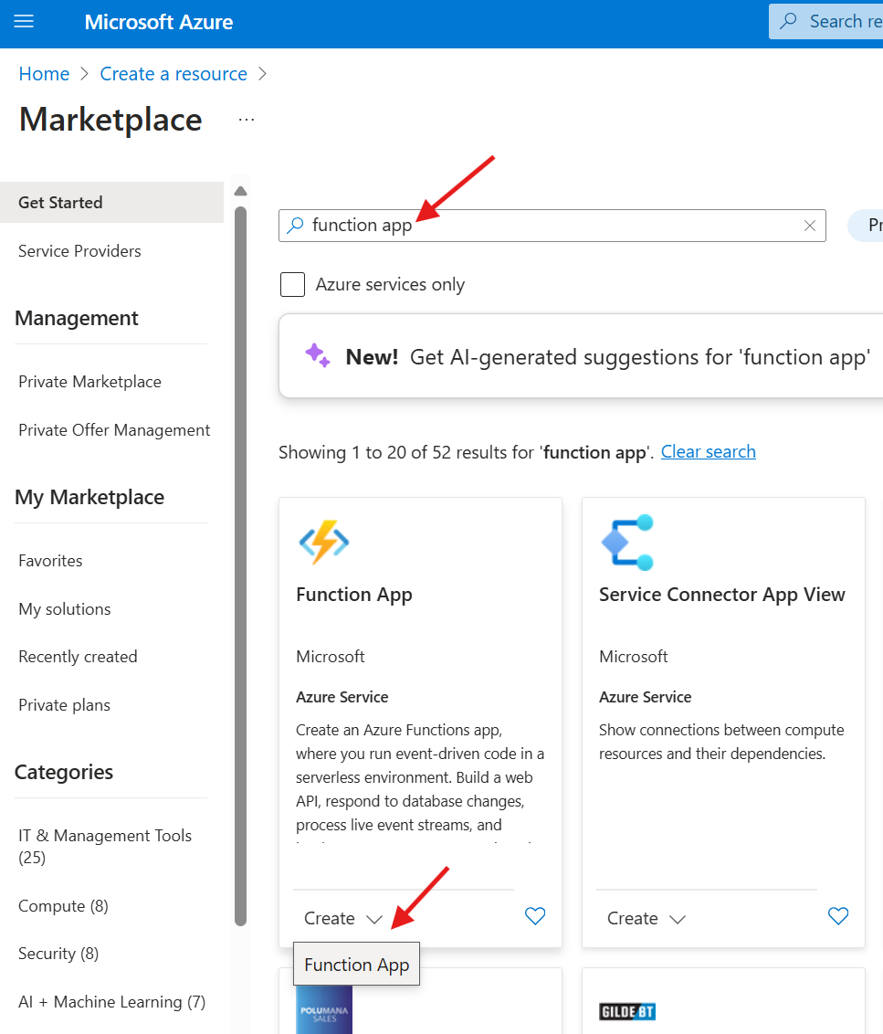Screen dimensions: 883x1034
Task: Click the hamburger menu icon
Action: (x=23, y=21)
